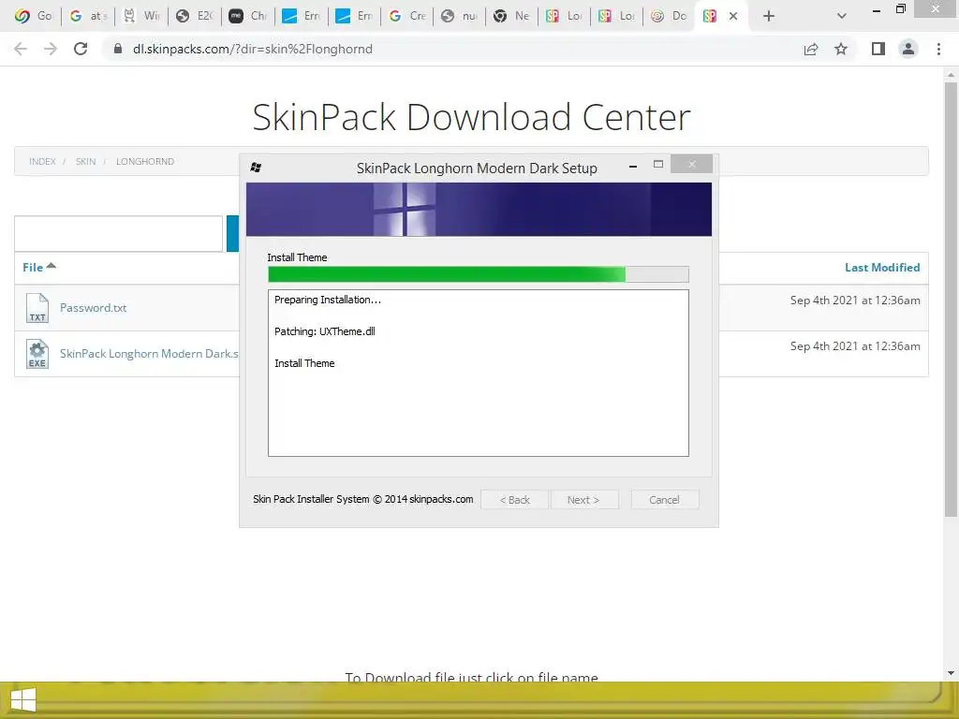Switch to the 'Ch' tab
959x719 pixels.
[247, 16]
